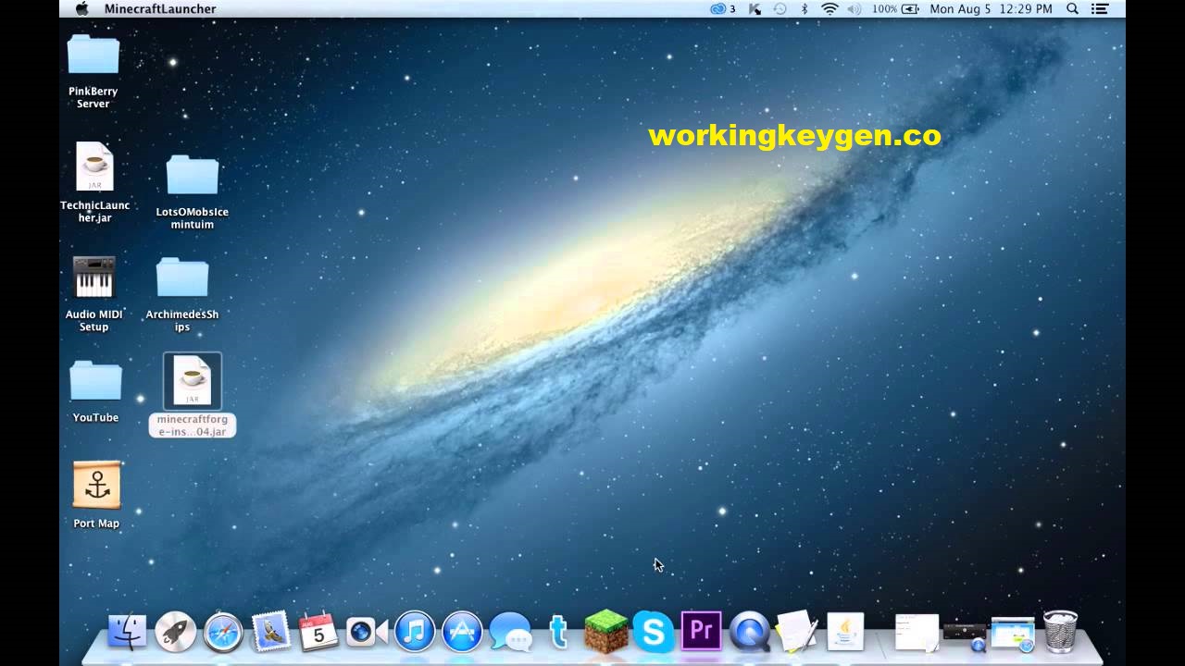Launch Skype from the Dock
Image resolution: width=1185 pixels, height=666 pixels.
click(x=654, y=634)
